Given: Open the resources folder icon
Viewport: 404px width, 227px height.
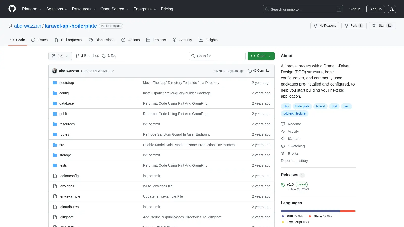Looking at the screenshot, I should (55, 124).
